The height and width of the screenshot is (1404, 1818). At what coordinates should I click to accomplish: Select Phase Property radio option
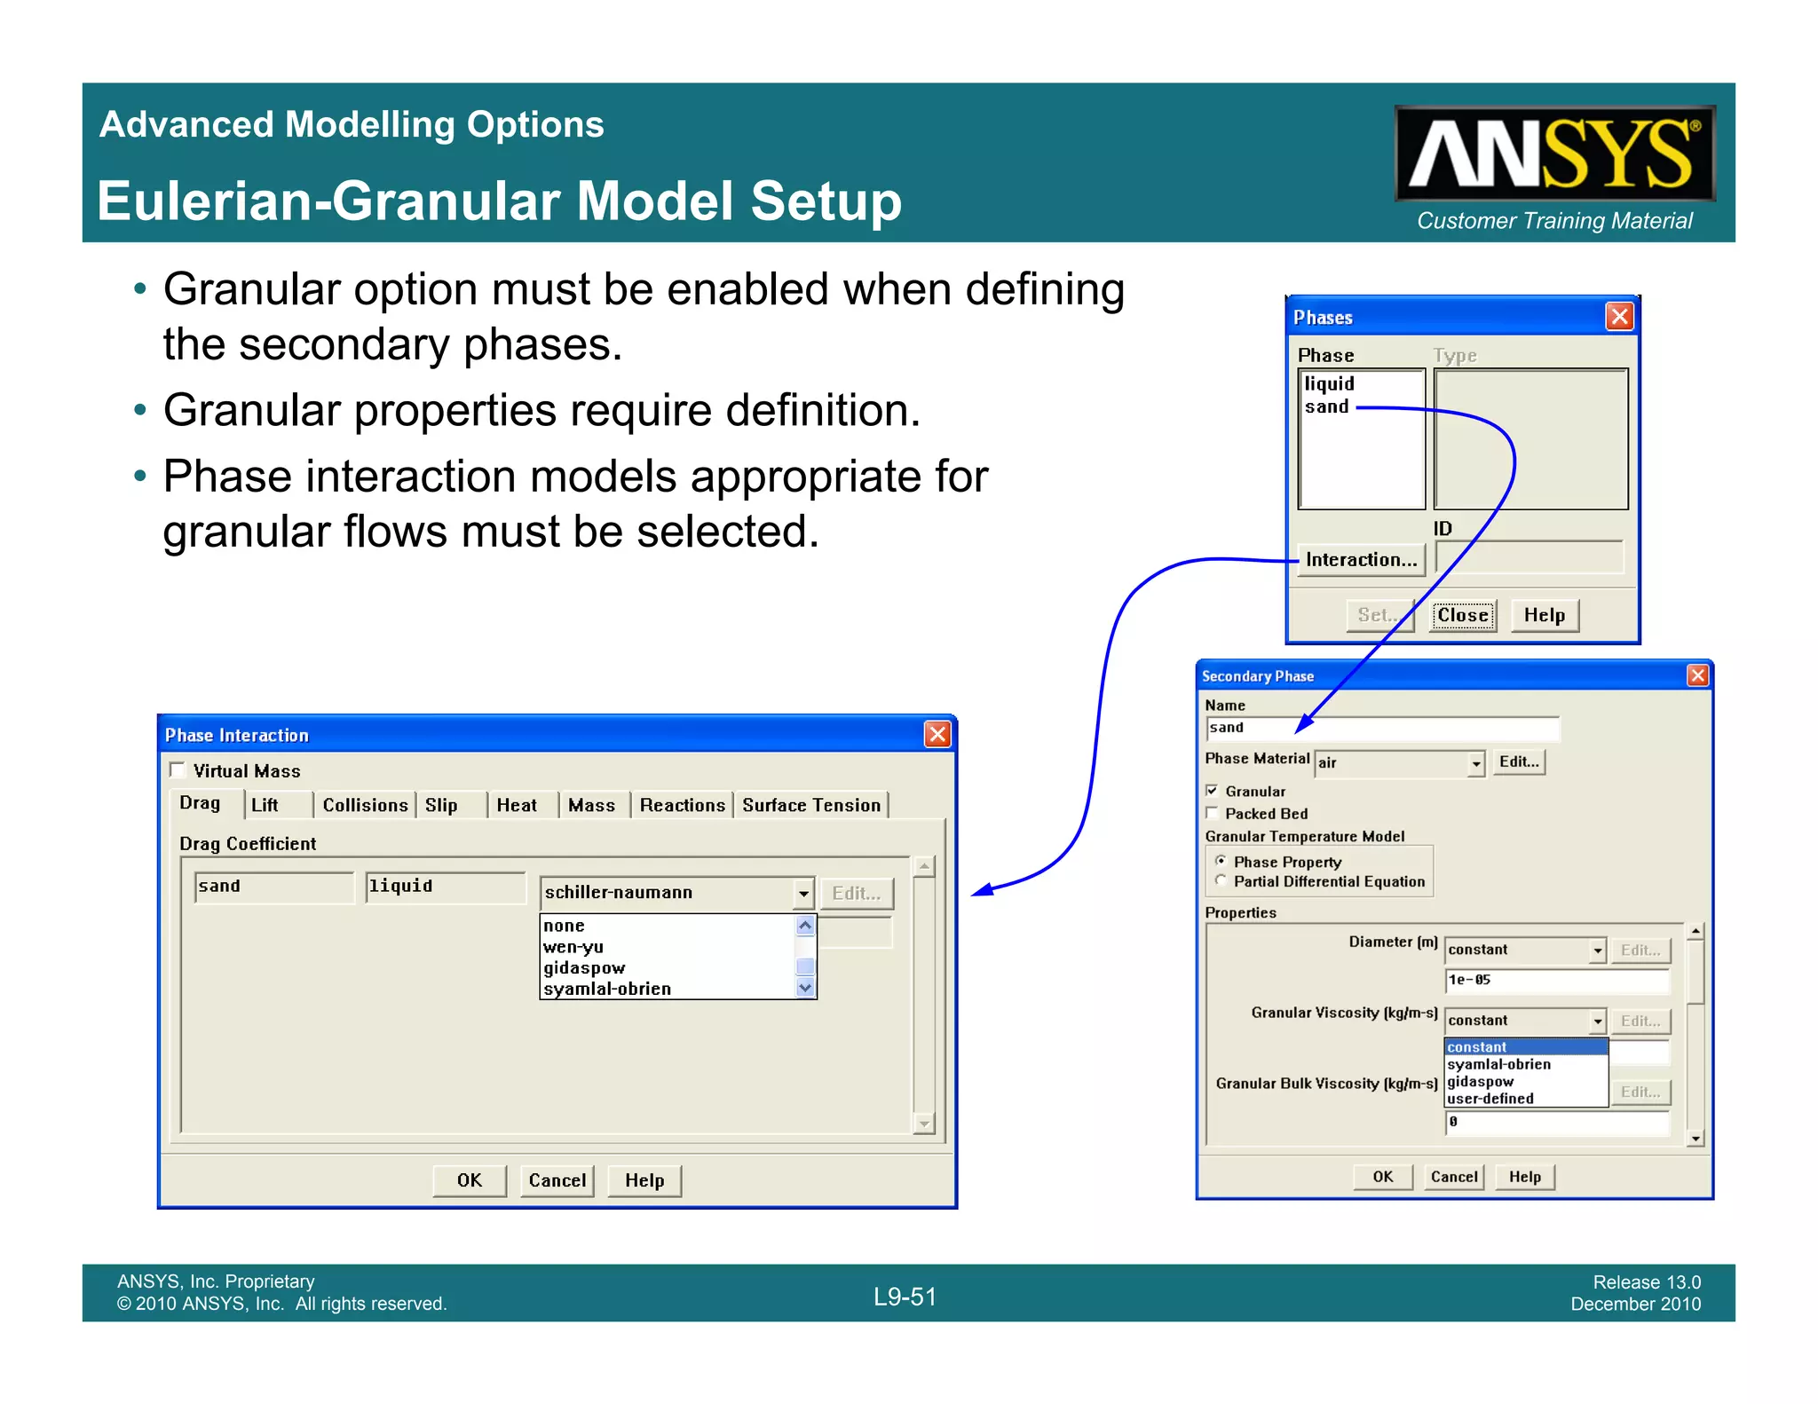click(1221, 861)
